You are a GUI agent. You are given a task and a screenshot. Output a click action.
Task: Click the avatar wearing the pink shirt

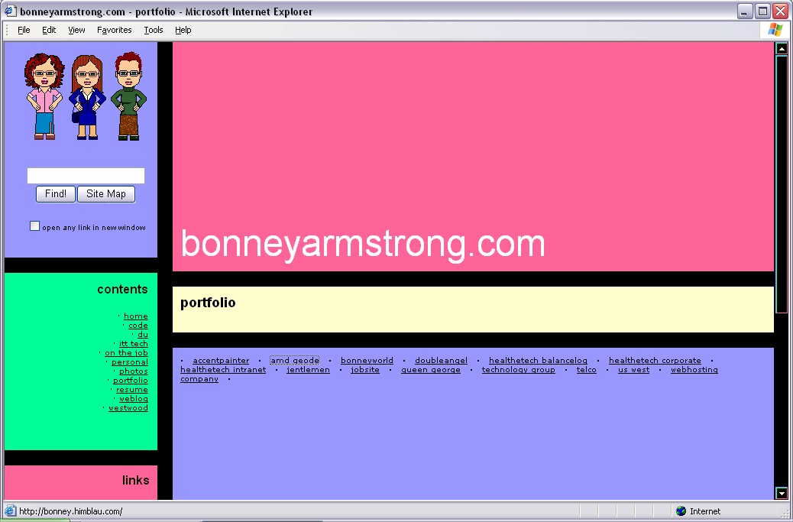(x=43, y=97)
